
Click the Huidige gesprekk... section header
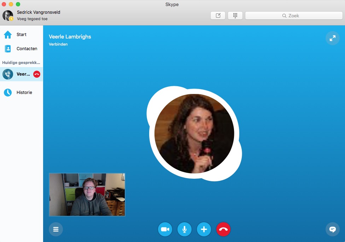21,63
